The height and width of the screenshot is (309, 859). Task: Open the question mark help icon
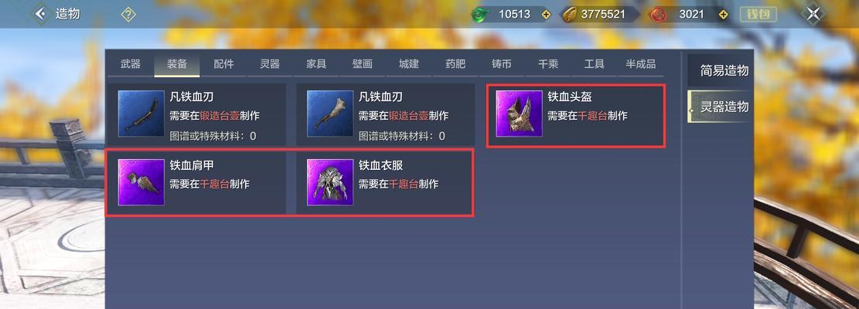(128, 14)
